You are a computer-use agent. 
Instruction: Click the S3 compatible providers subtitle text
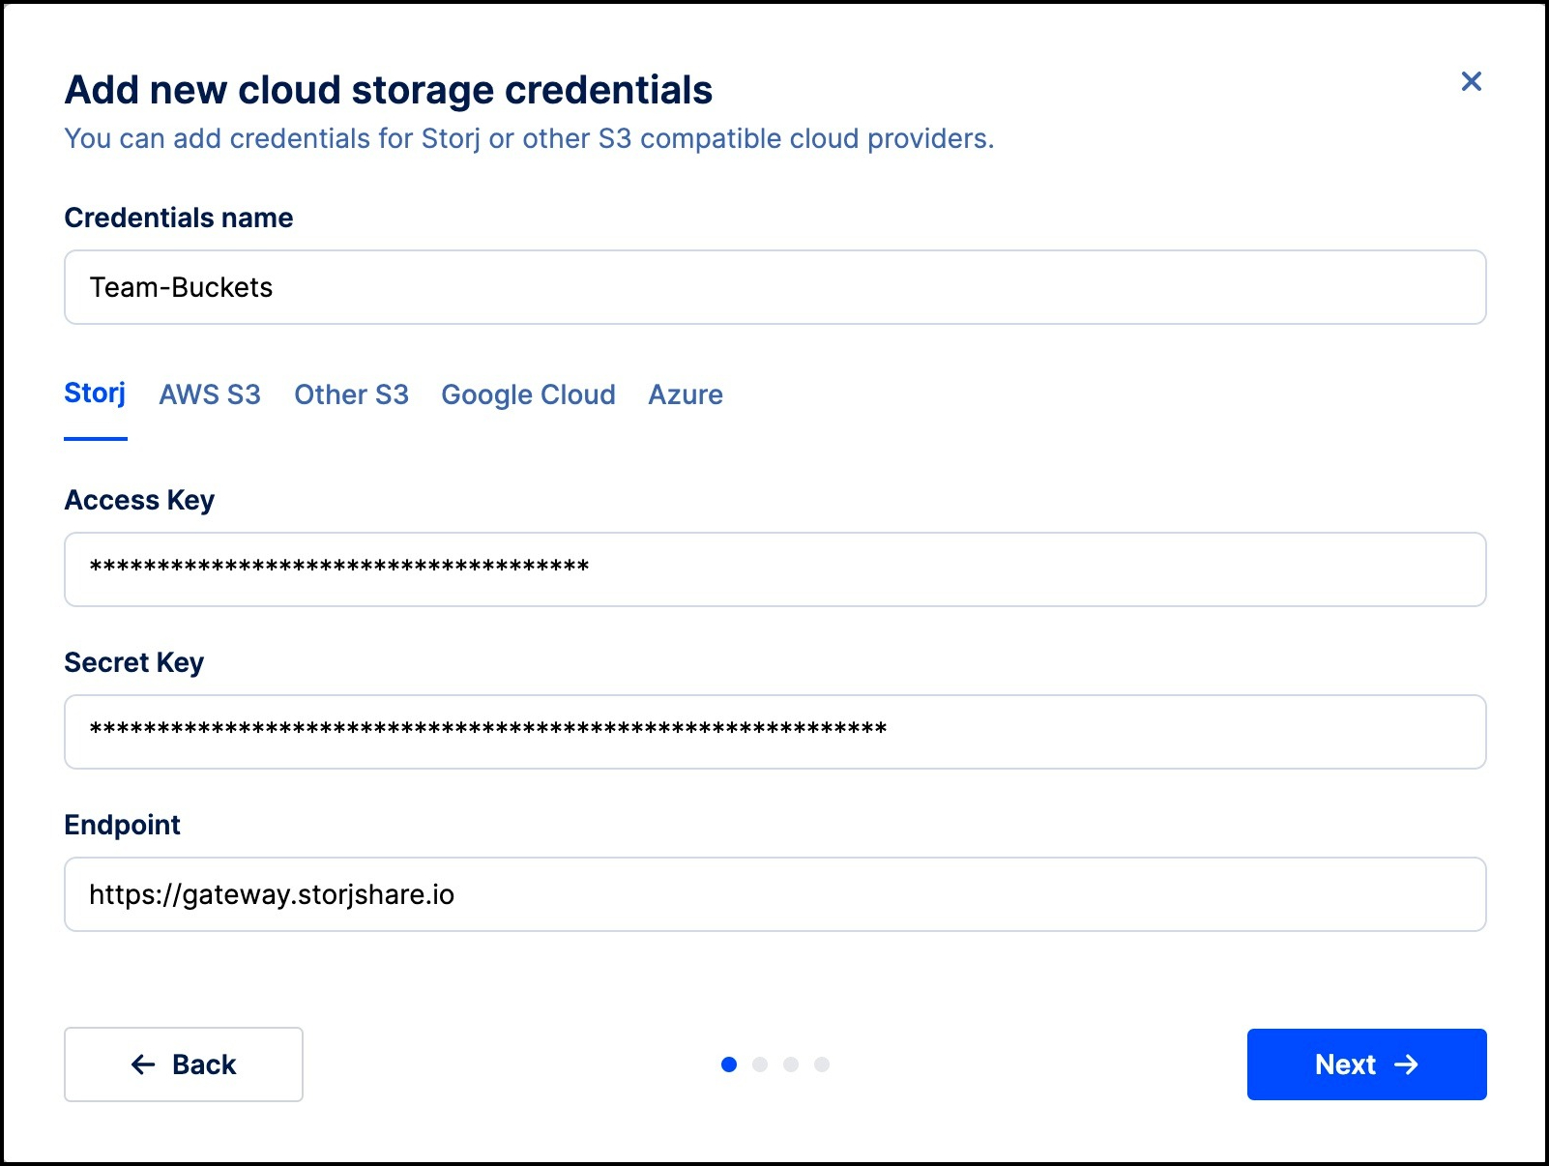pos(529,139)
